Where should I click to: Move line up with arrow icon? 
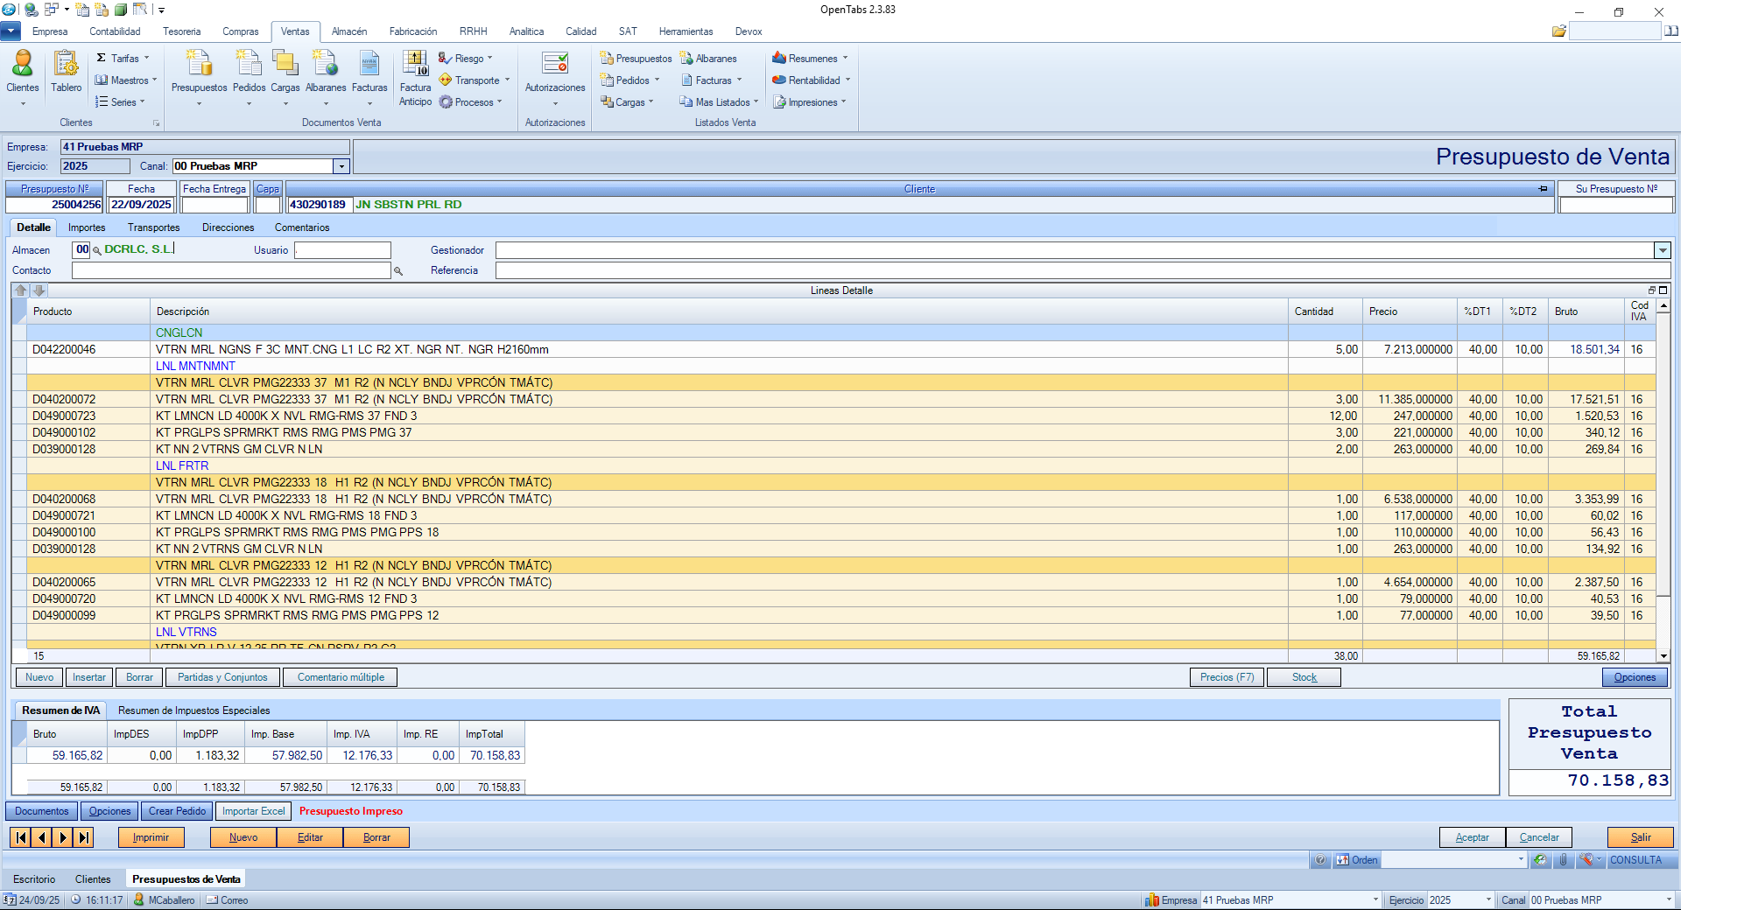point(21,290)
